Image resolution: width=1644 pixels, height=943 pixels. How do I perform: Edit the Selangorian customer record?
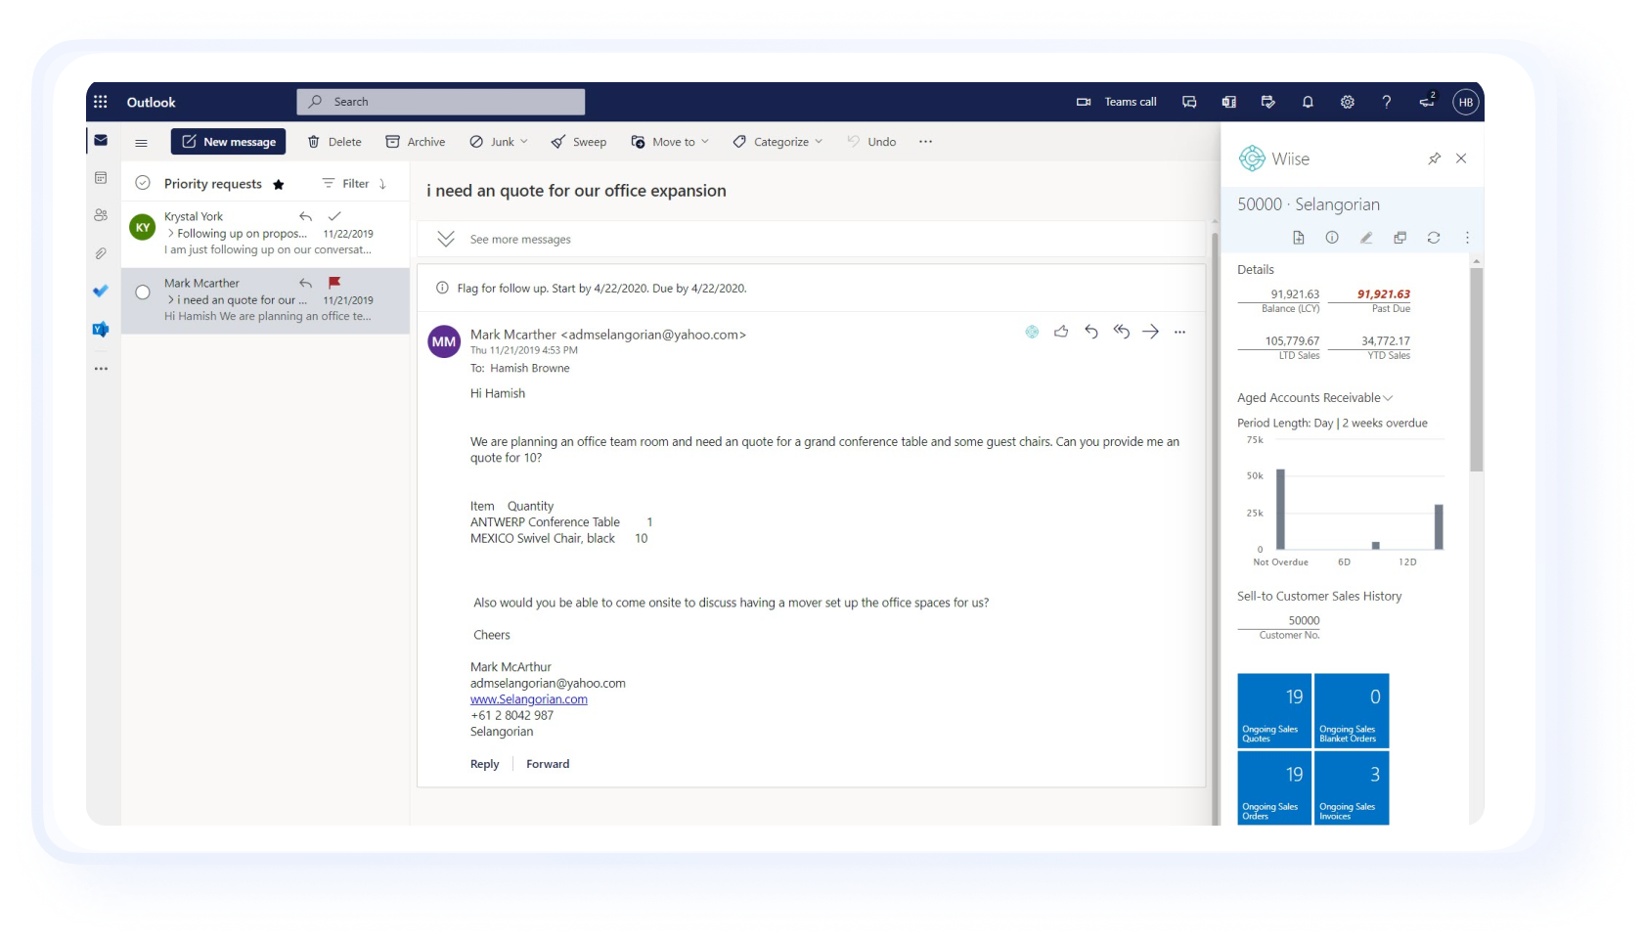[x=1366, y=238]
